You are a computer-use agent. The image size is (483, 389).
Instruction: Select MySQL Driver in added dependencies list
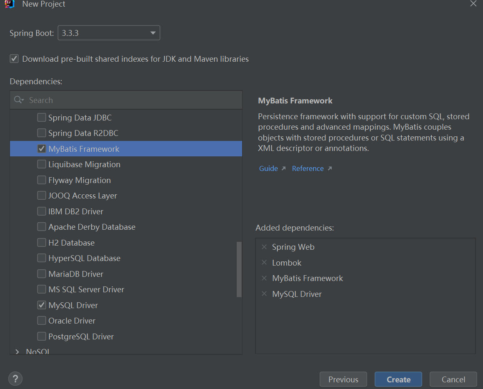click(x=297, y=294)
